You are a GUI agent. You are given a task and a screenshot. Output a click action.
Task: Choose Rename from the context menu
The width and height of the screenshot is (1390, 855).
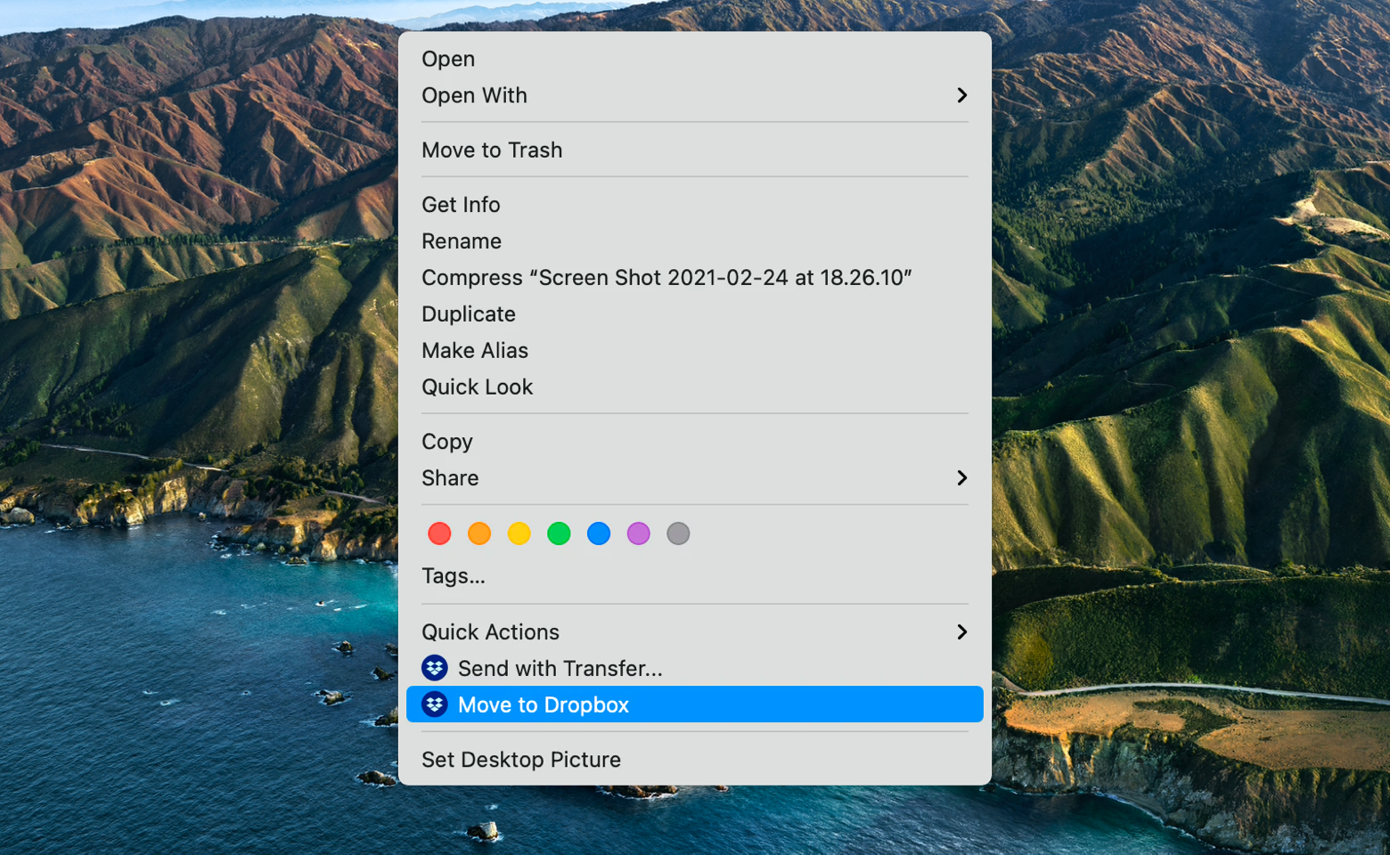694,241
